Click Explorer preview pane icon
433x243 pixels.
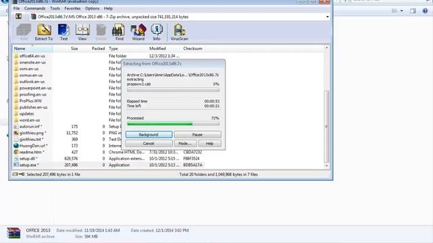click(413, 11)
